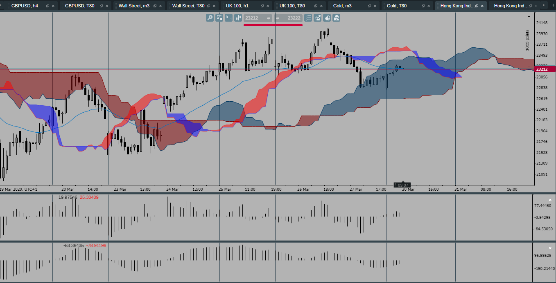Open the h1 timeframe selector

[x=228, y=18]
